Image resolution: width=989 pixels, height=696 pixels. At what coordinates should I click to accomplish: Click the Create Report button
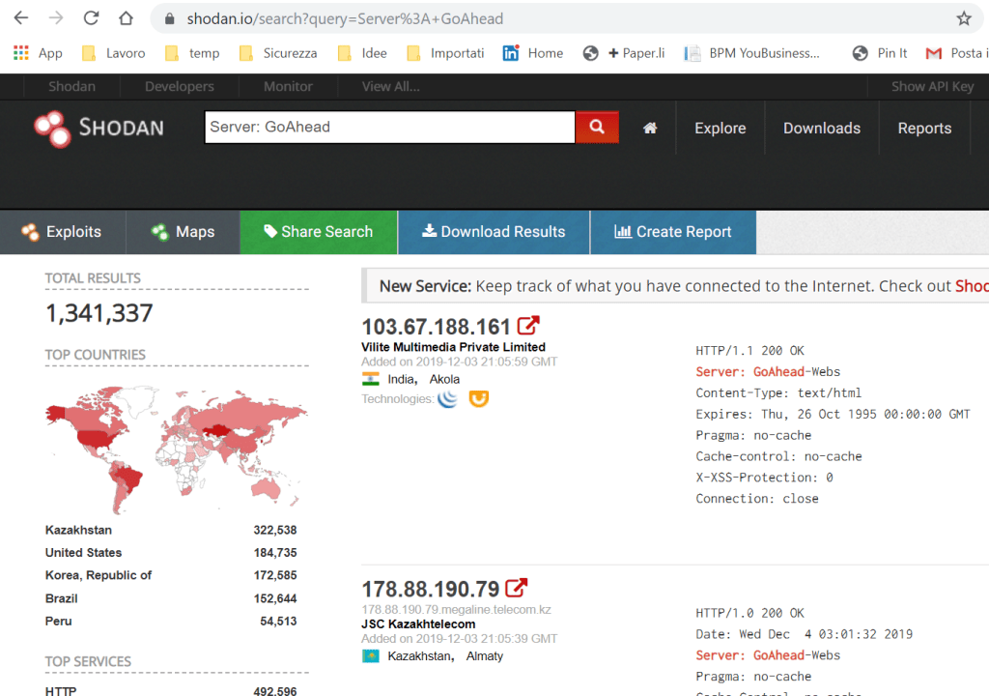coord(673,232)
